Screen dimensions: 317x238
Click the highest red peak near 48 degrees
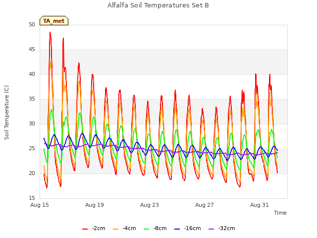(x=50, y=32)
